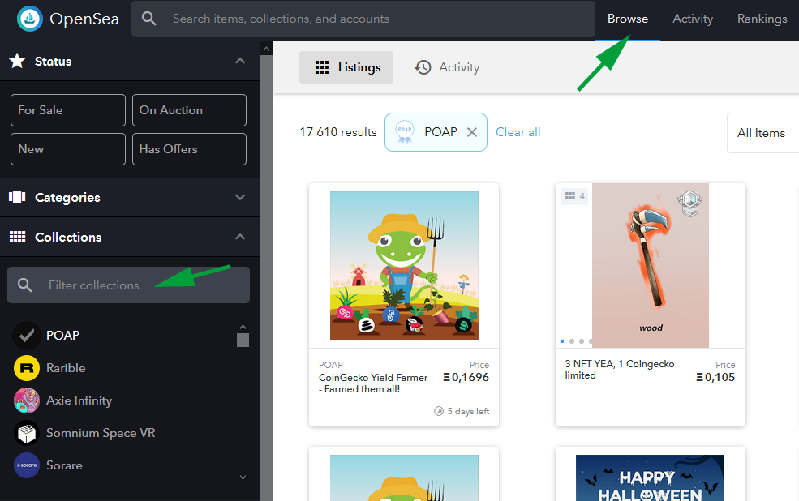Open the Browse nav item
Screen dimensions: 799x501
(627, 19)
